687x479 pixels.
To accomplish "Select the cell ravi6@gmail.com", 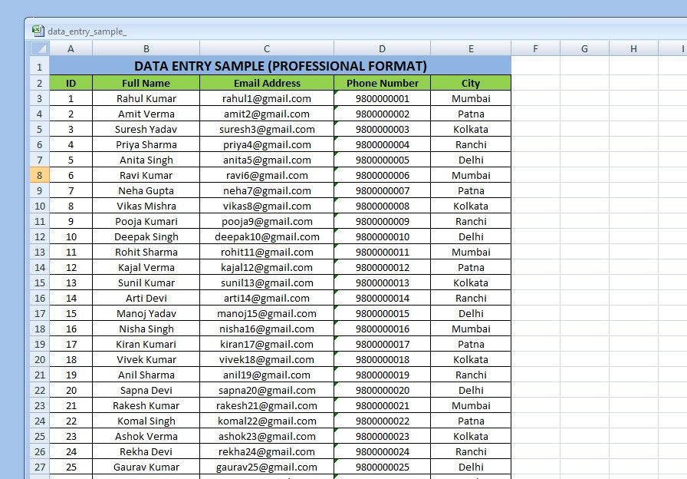I will coord(267,175).
